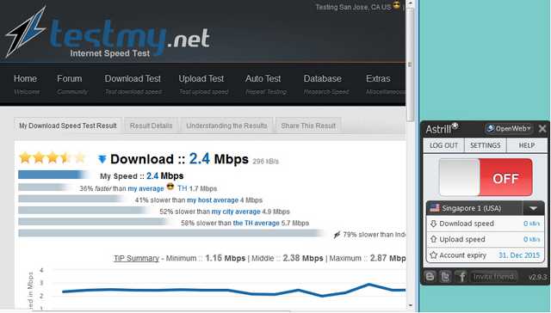Click the smiley next to Testing San Jose

click(x=396, y=5)
